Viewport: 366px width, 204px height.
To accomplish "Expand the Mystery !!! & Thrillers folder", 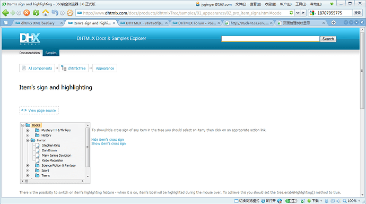I will [28, 130].
